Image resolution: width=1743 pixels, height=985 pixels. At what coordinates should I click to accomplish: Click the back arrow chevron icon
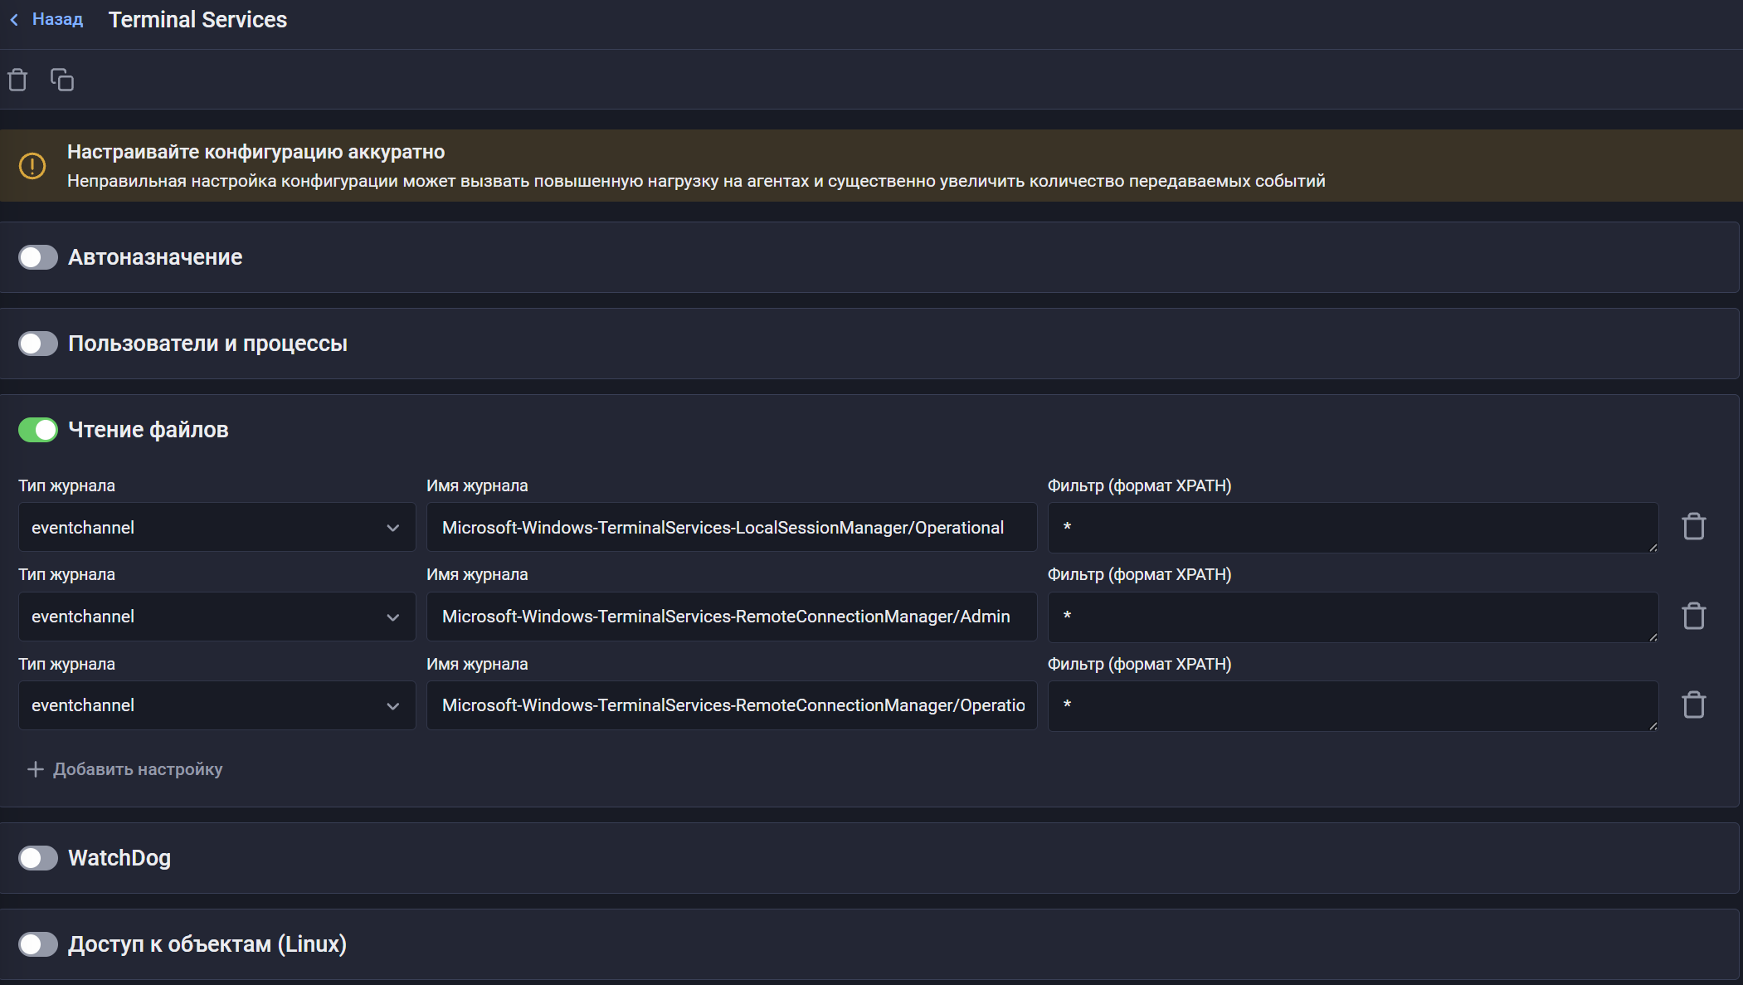tap(14, 20)
